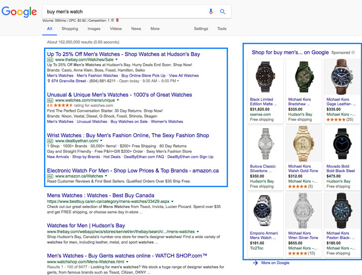Click arrow icon beside More on Google

[255, 263]
